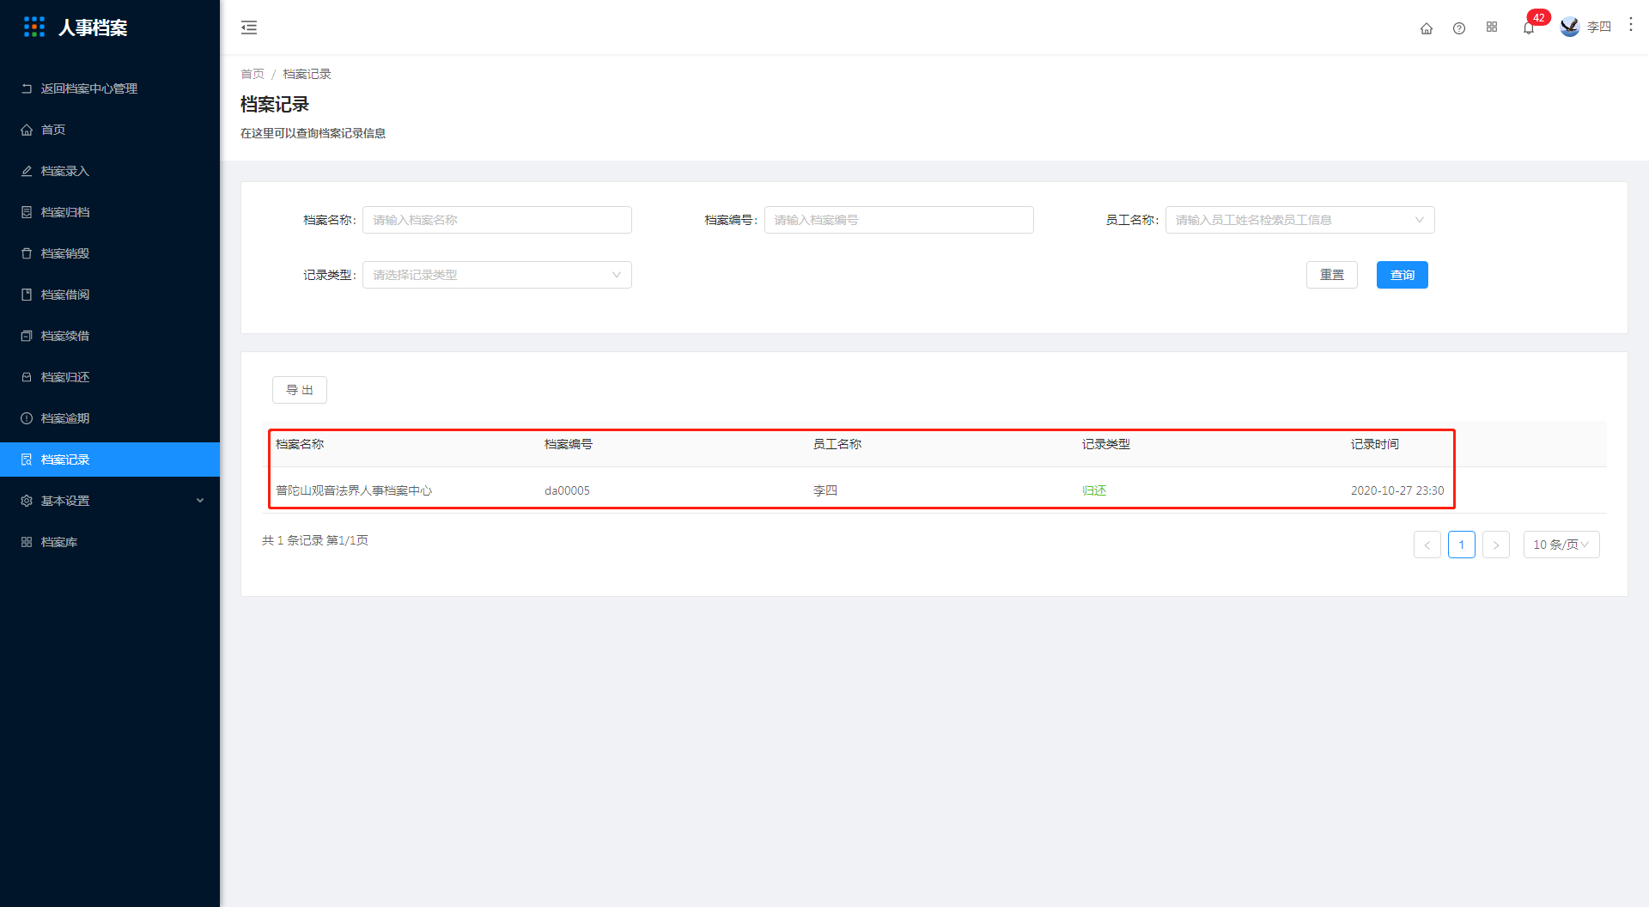Open the application grid icon in header
Viewport: 1649px width, 907px height.
click(1492, 27)
